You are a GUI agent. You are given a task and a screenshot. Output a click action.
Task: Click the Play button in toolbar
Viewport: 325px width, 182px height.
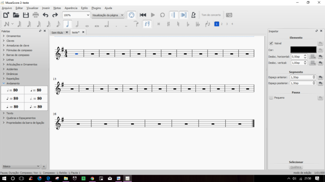point(153,15)
